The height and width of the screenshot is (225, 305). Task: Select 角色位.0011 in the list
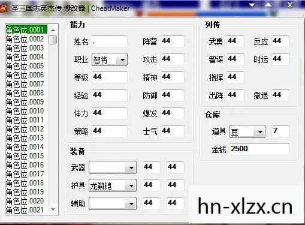tap(26, 120)
